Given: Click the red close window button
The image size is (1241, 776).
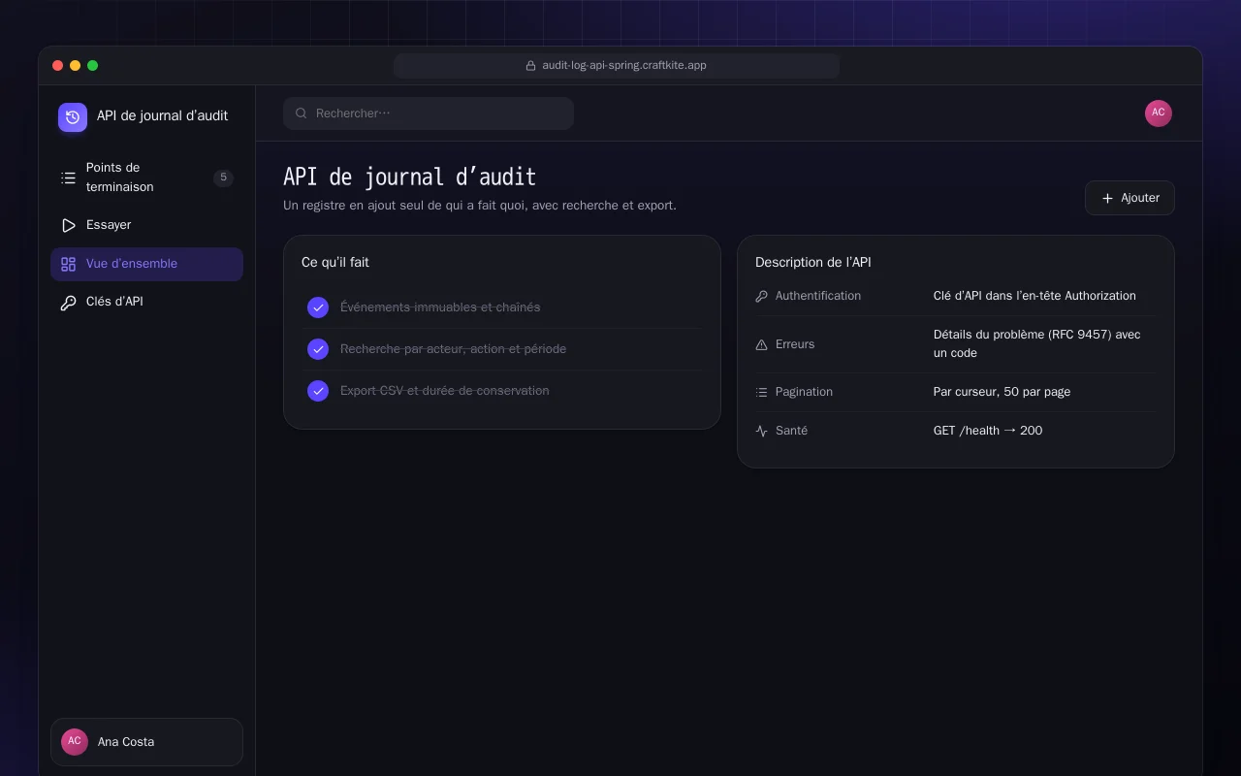Looking at the screenshot, I should (57, 66).
